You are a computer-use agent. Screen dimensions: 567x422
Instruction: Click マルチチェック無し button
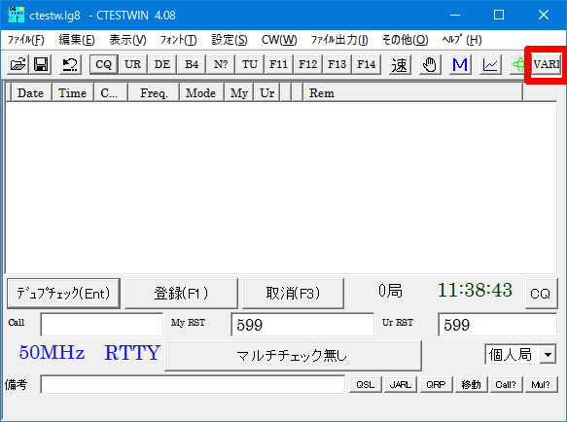click(x=293, y=356)
